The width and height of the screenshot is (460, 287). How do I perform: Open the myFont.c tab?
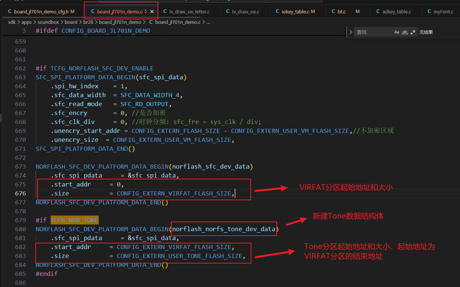point(443,12)
